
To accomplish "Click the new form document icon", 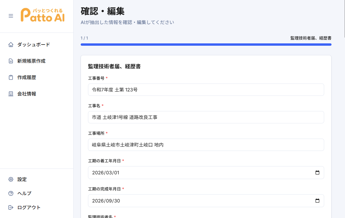I will click(11, 61).
